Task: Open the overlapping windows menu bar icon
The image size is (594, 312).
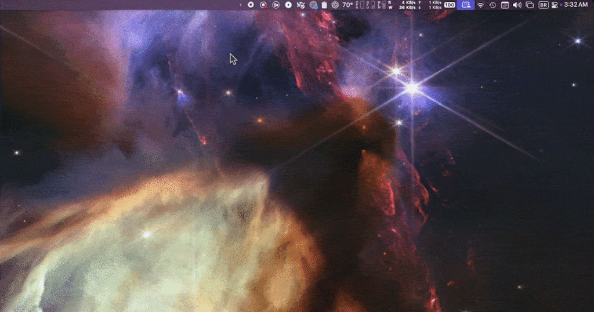Action: [530, 5]
